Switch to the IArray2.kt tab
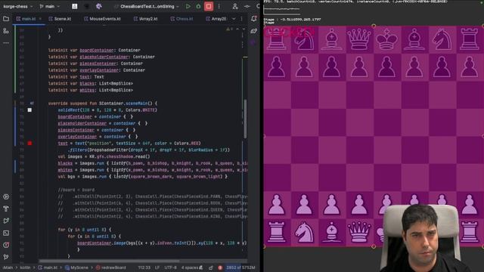Viewport: 484px width, 272px height. coord(145,19)
